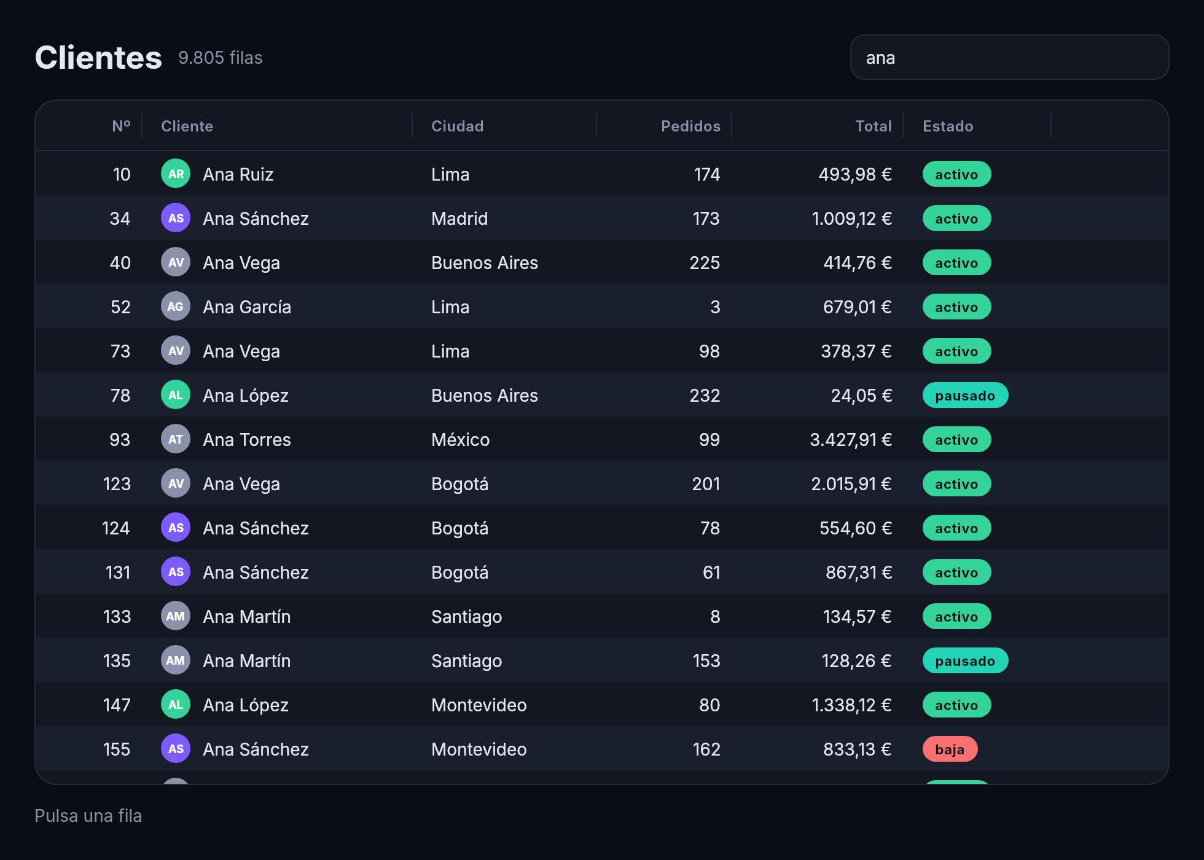Click the AS avatar in row 131
This screenshot has width=1204, height=860.
[x=176, y=572]
